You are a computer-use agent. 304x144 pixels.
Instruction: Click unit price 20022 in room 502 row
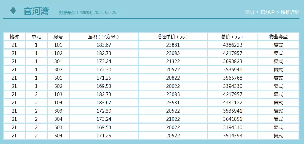[x=173, y=86]
